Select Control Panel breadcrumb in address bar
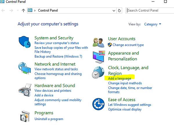This screenshot has height=138, width=174. [48, 10]
